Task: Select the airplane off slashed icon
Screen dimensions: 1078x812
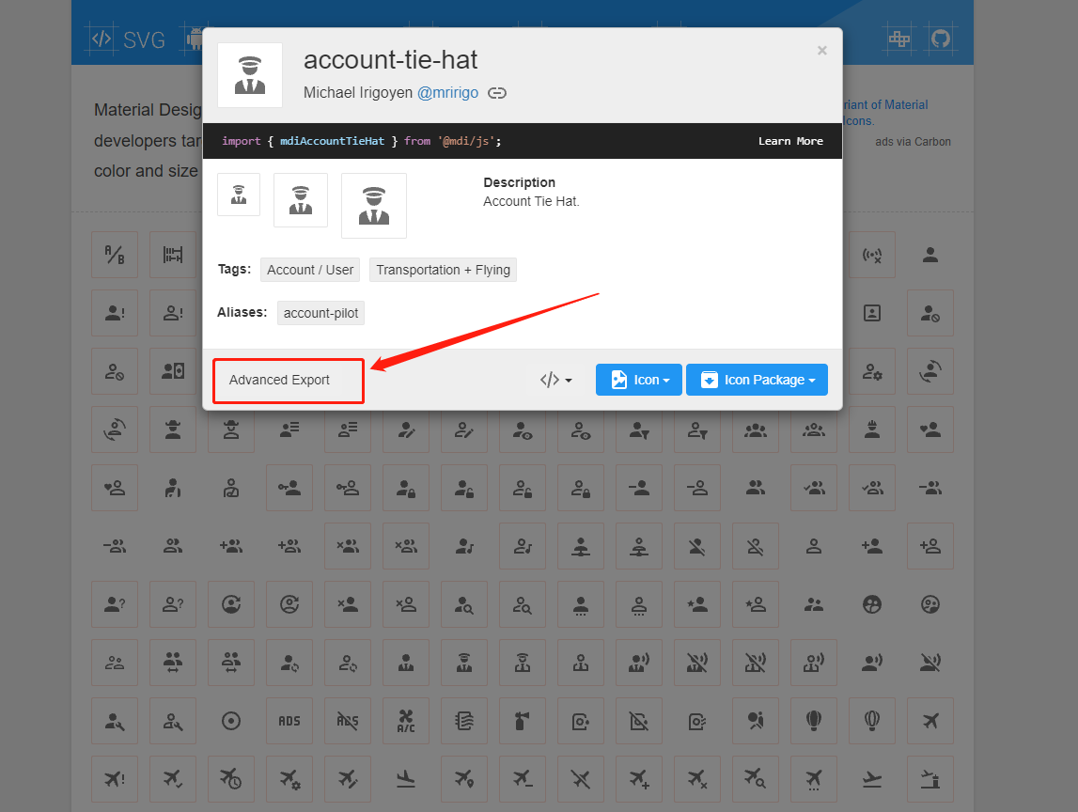Action: [581, 779]
